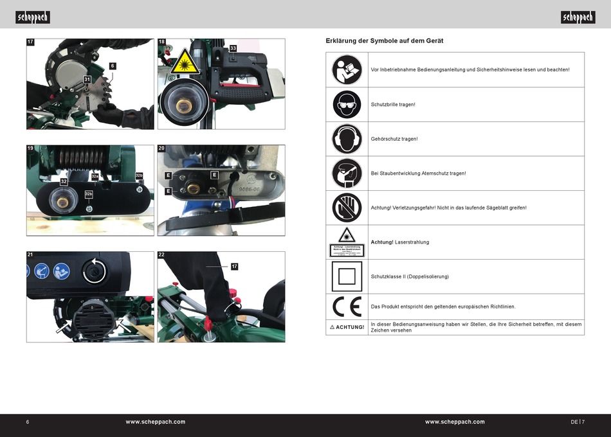Screen dimensions: 611x437
Task: Select the CE conformity mark
Action: 347,307
